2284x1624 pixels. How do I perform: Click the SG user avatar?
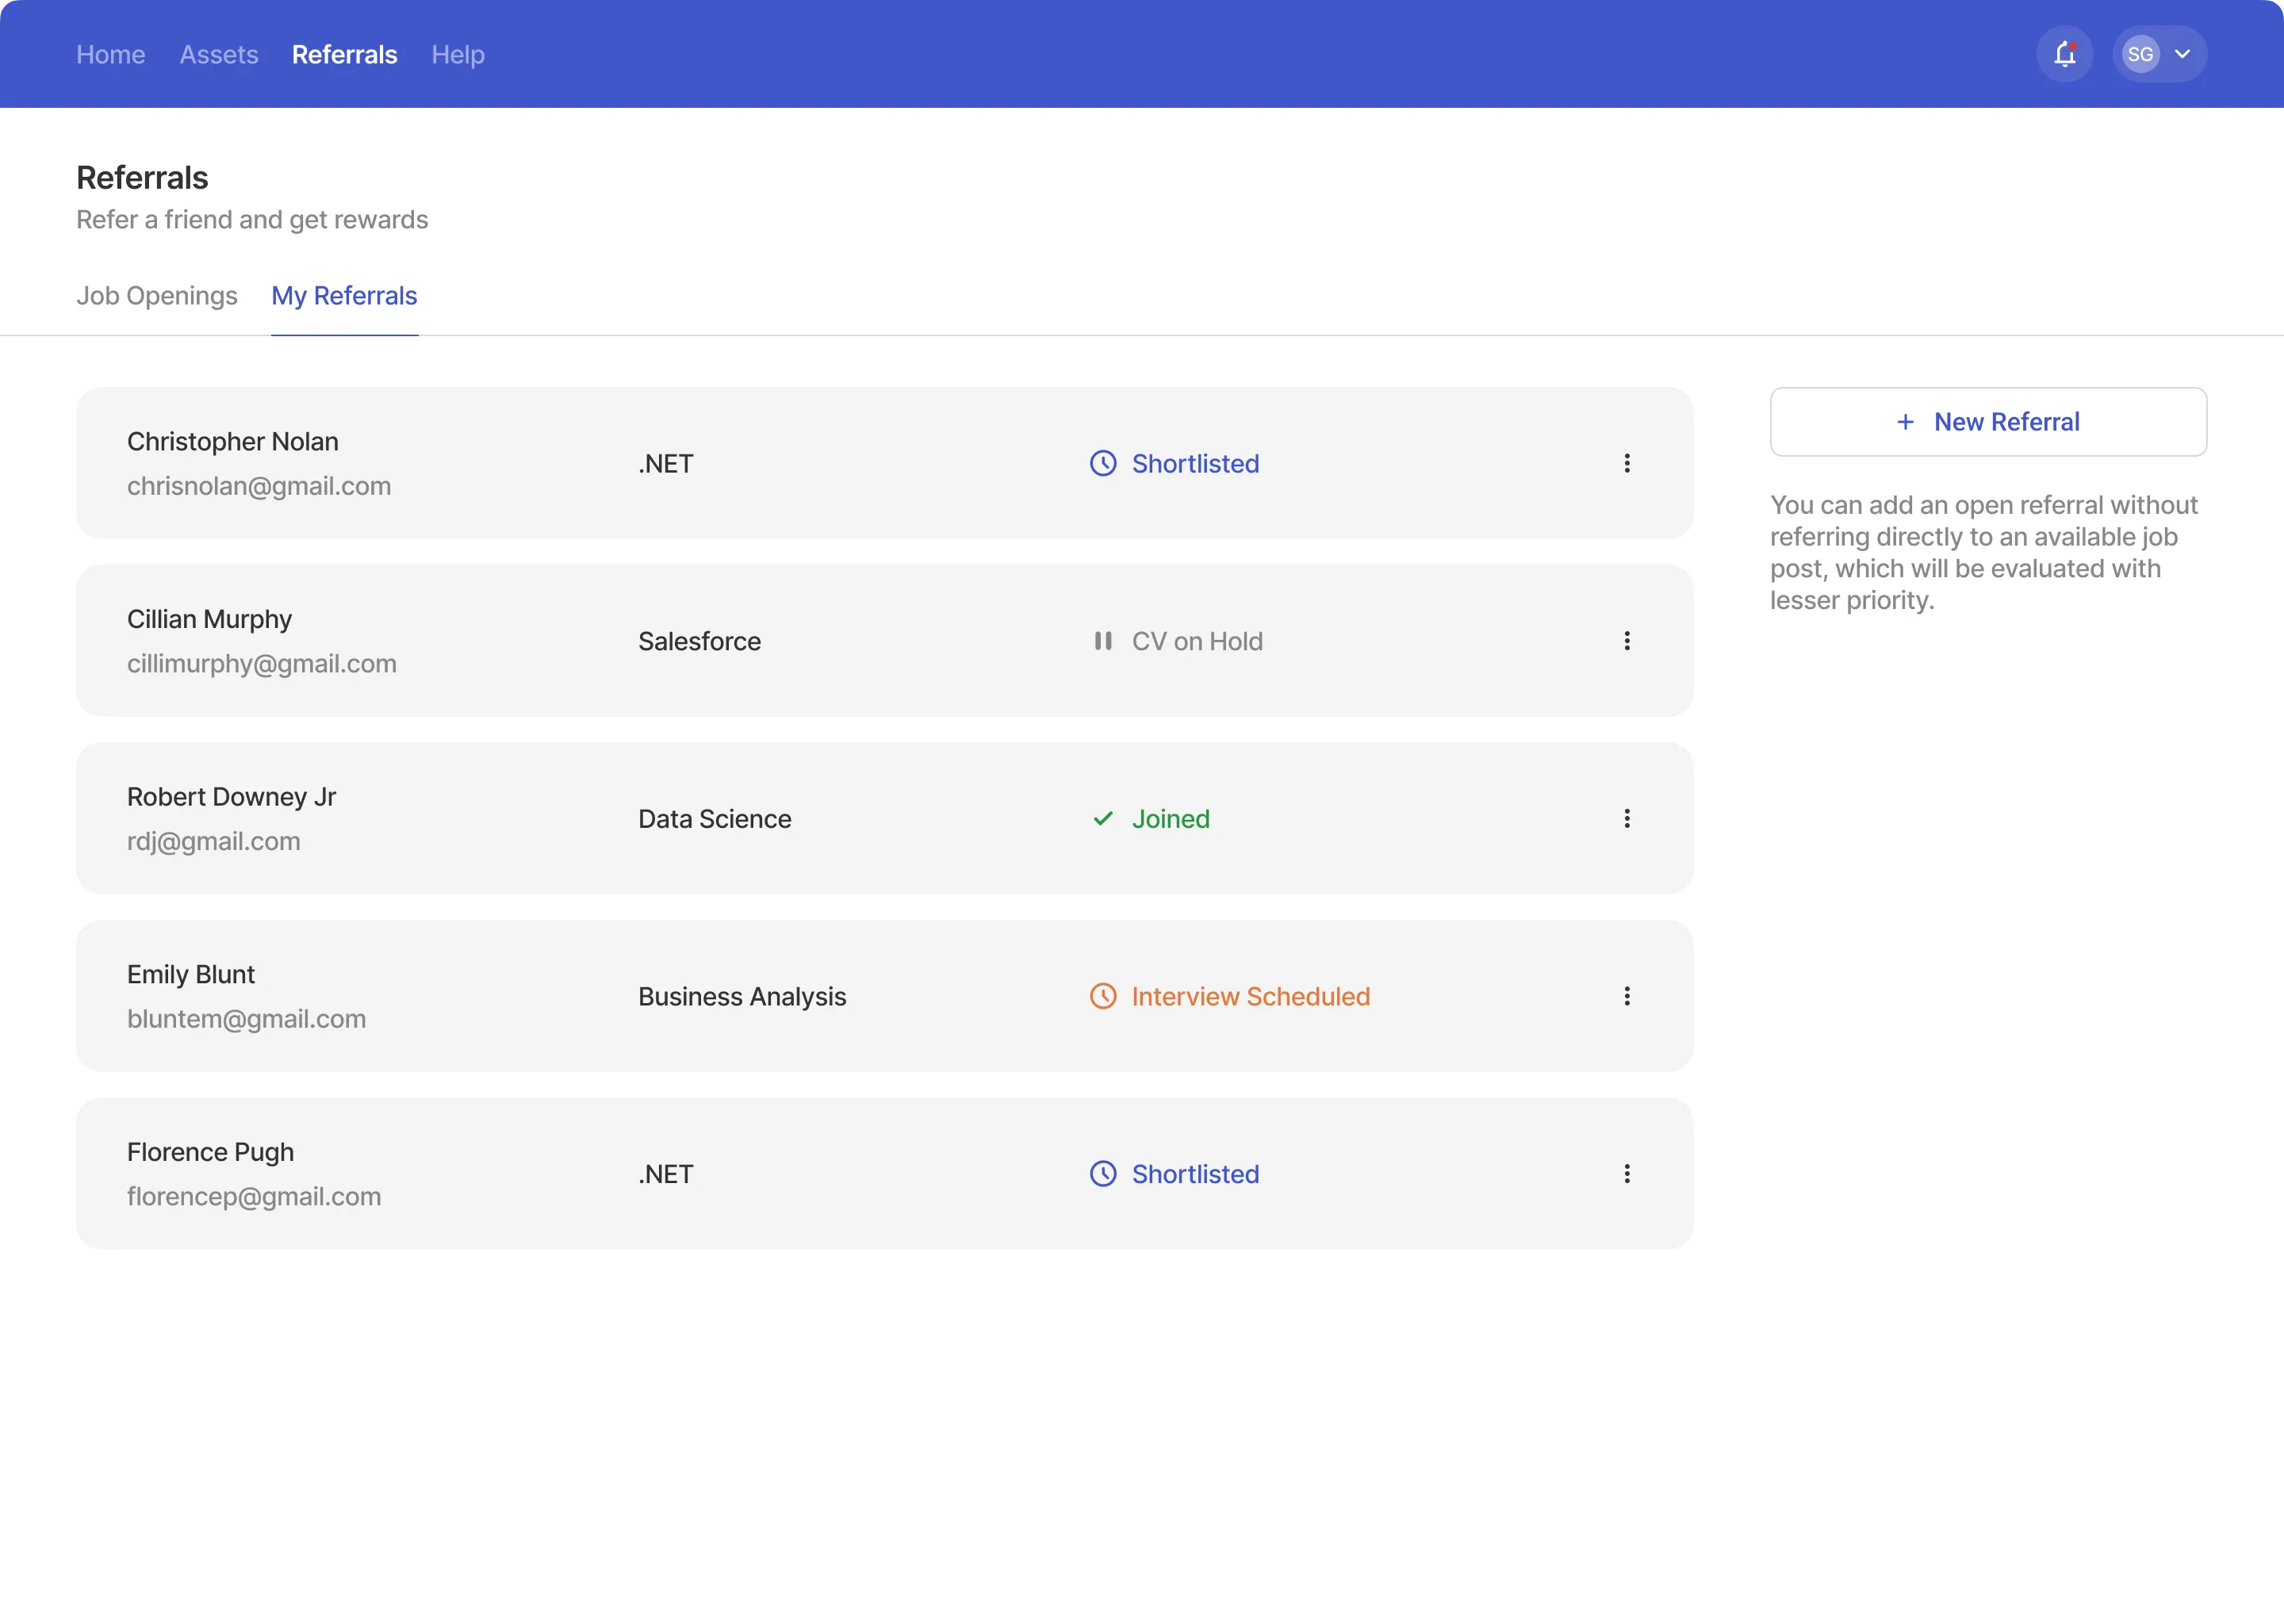coord(2140,54)
